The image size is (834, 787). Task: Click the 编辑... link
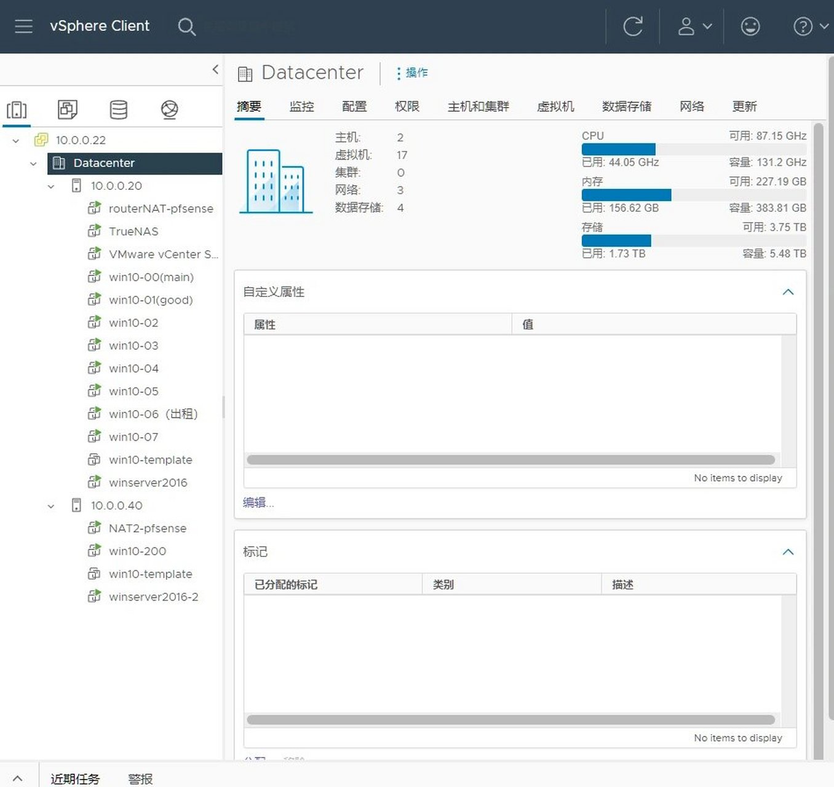(258, 503)
